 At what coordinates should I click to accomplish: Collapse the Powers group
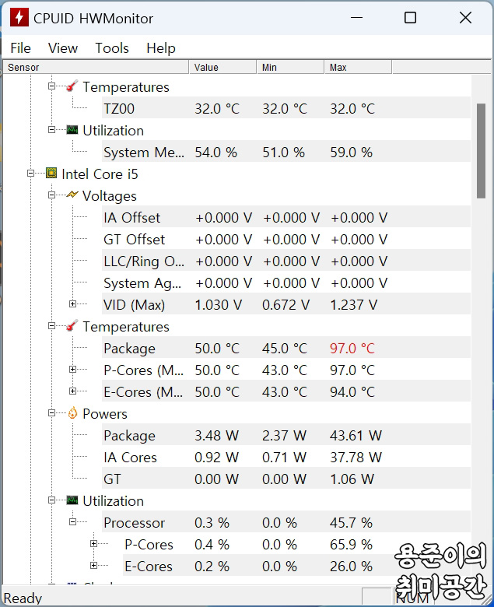point(51,413)
